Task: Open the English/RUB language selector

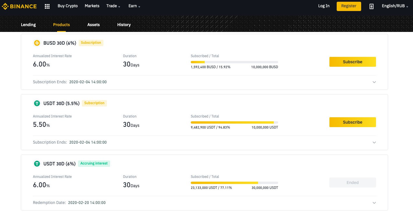Action: (395, 6)
